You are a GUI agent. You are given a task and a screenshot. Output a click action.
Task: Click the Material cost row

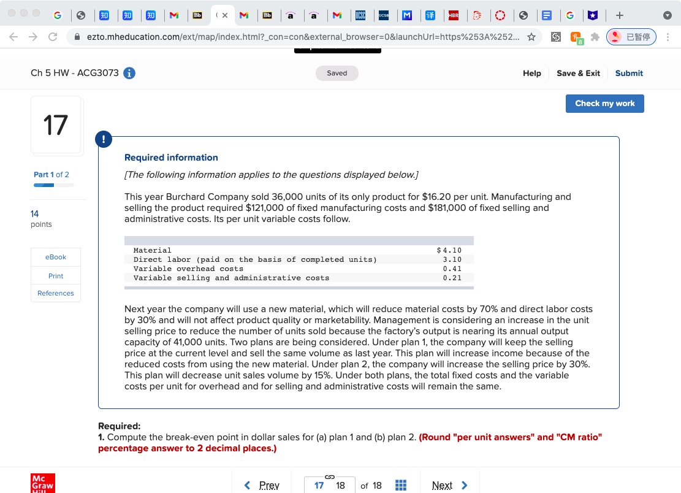pos(299,250)
